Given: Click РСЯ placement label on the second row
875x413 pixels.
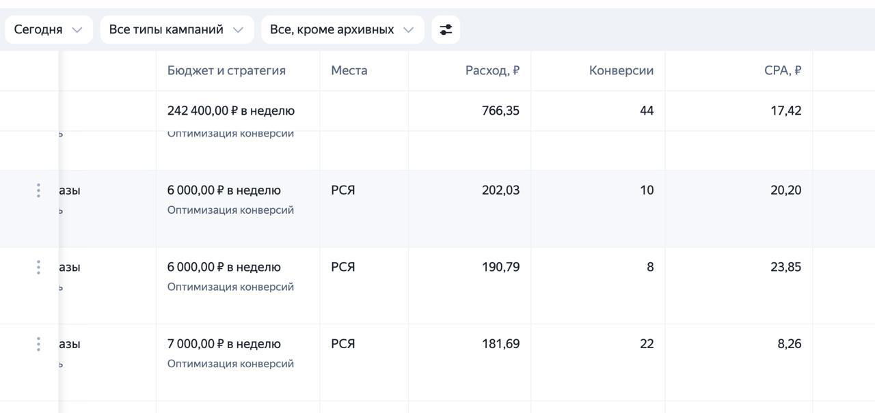Looking at the screenshot, I should (x=343, y=190).
